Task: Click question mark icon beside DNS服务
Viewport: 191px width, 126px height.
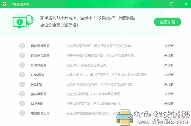Action: pyautogui.click(x=22, y=75)
